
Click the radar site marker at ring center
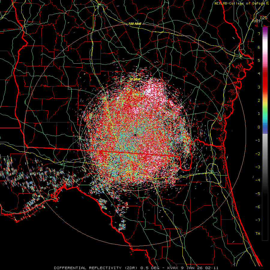click(x=135, y=135)
